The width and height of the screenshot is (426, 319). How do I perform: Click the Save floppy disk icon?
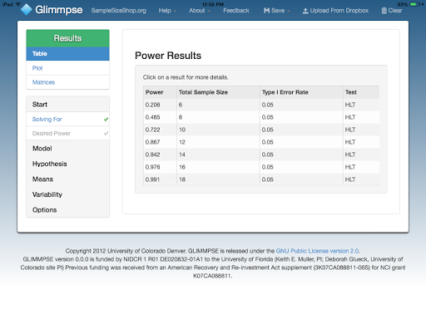266,11
